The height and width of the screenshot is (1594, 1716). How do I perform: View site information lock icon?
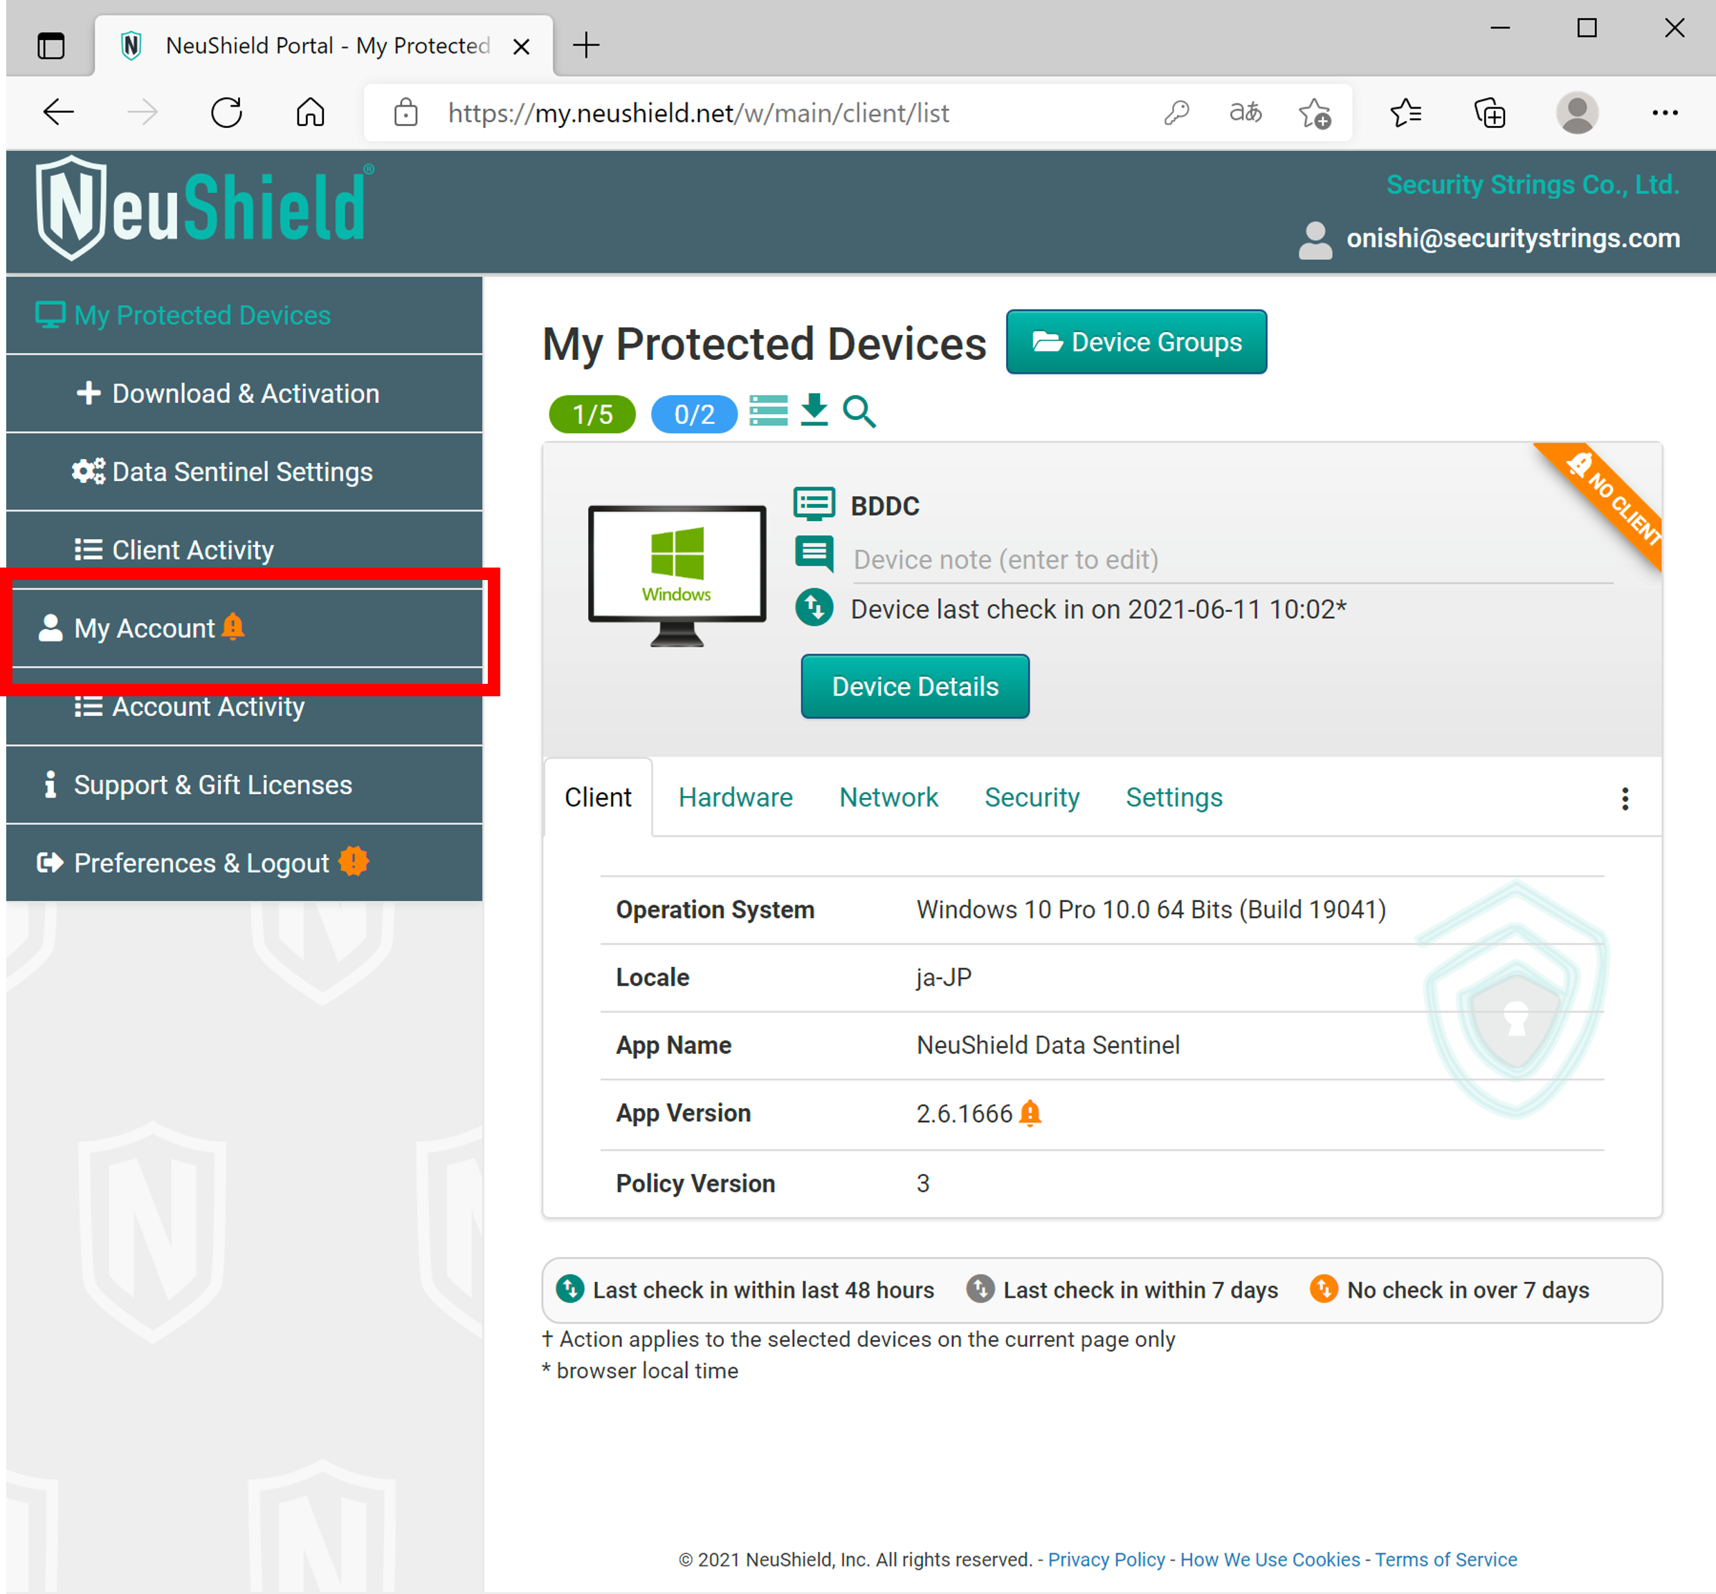coord(406,113)
